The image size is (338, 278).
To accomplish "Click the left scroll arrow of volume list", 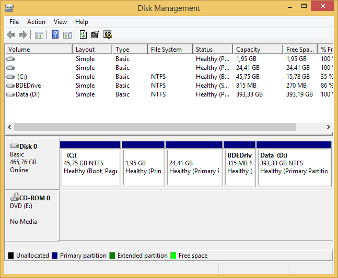I will 9,127.
